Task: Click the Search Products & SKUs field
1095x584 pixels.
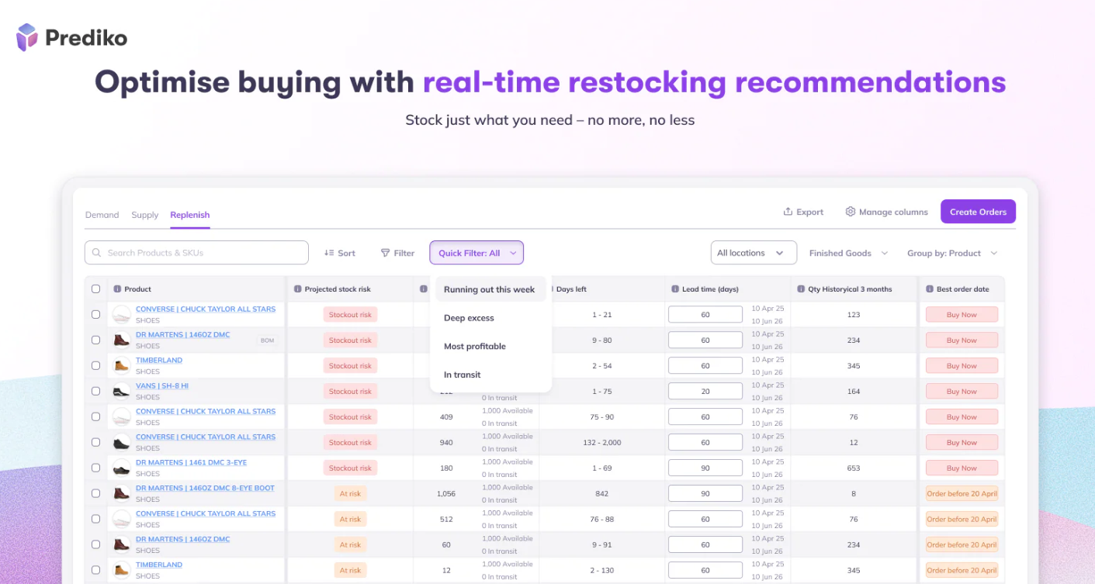Action: (x=196, y=253)
